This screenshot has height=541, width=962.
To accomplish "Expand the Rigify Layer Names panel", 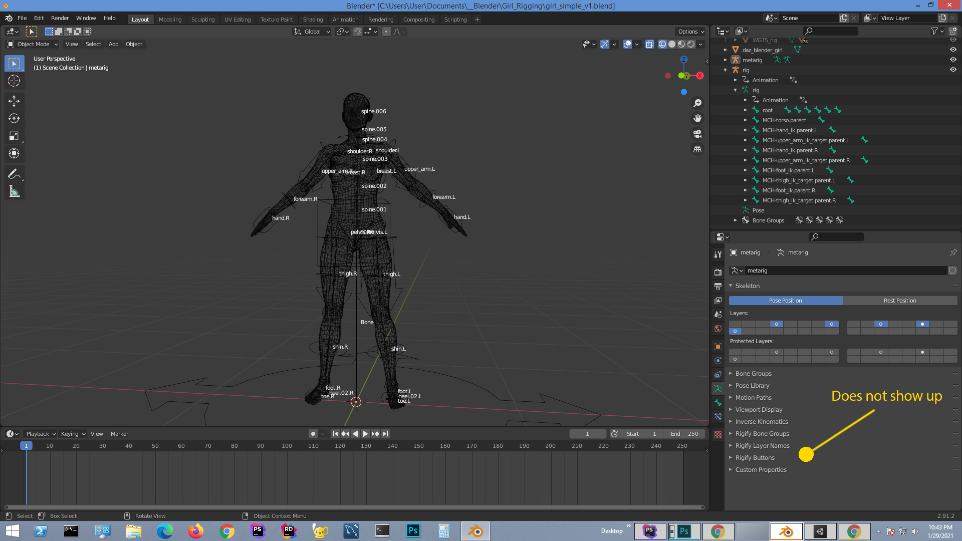I will click(762, 446).
